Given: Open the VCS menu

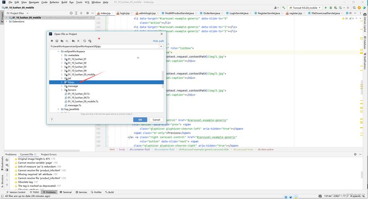Looking at the screenshot, I should 87,2.
